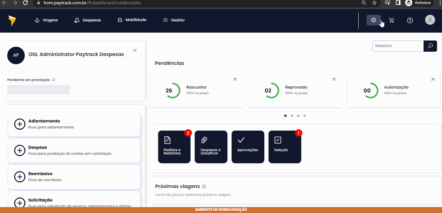The image size is (442, 213).
Task: Bookmark this page with the star icon
Action: (x=374, y=3)
